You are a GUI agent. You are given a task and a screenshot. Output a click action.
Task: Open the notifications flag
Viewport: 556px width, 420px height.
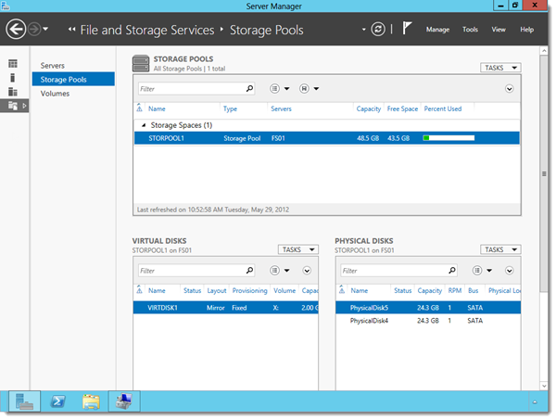(407, 28)
